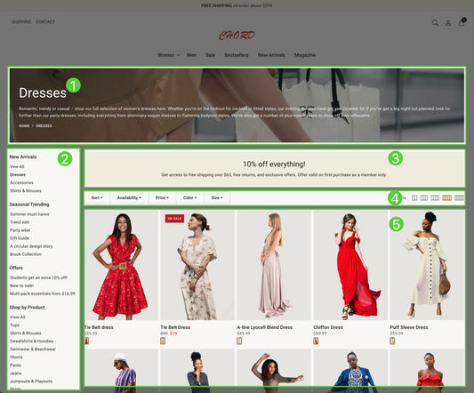Open the Magazine nav item
Viewport: 474px width, 393px height.
pyautogui.click(x=305, y=55)
